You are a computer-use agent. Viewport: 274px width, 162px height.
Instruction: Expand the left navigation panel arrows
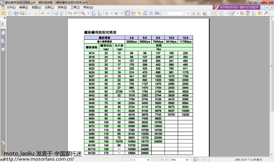coord(4,18)
